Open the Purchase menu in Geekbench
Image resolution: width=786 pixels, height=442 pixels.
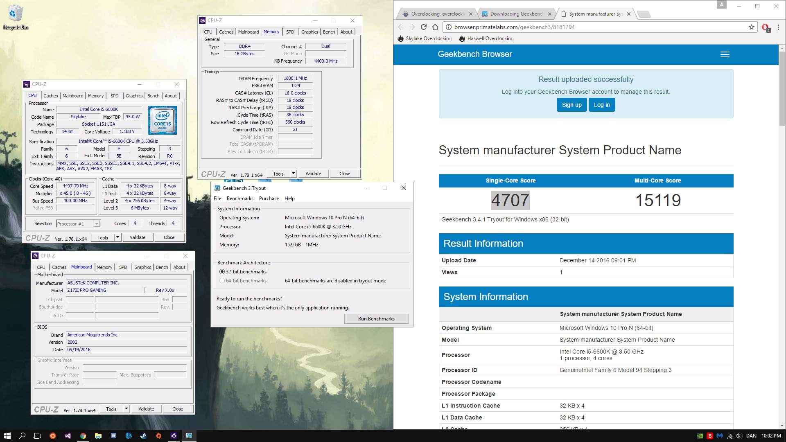(x=269, y=198)
